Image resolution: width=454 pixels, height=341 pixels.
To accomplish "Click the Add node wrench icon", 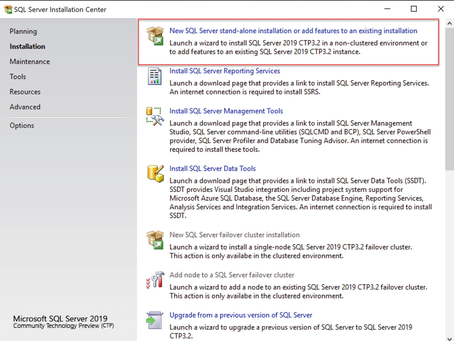I will pos(155,280).
